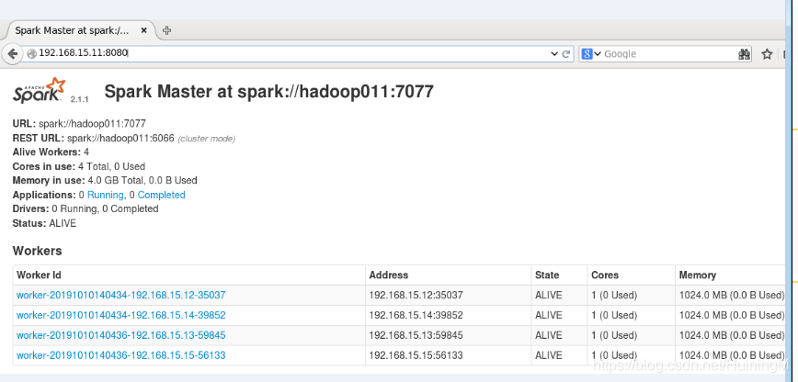This screenshot has height=382, width=798.
Task: Open worker link ending in 15.15-56133
Action: point(121,355)
